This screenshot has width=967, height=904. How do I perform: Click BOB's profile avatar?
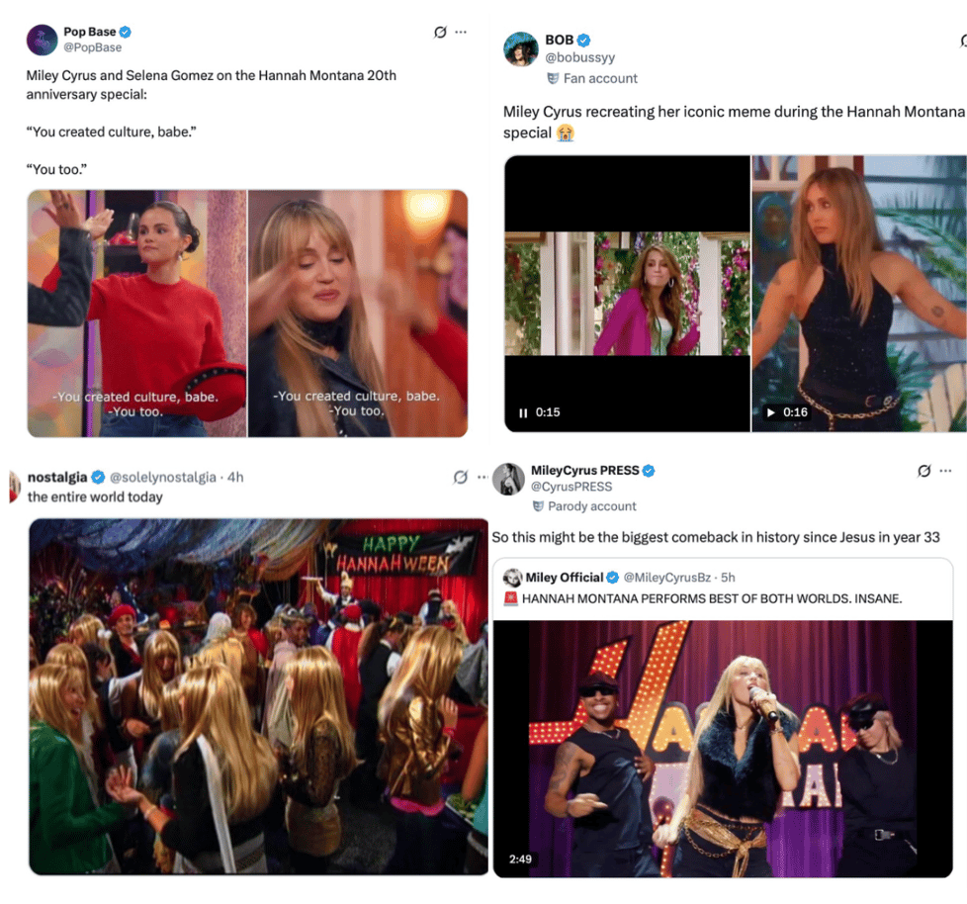coord(520,49)
